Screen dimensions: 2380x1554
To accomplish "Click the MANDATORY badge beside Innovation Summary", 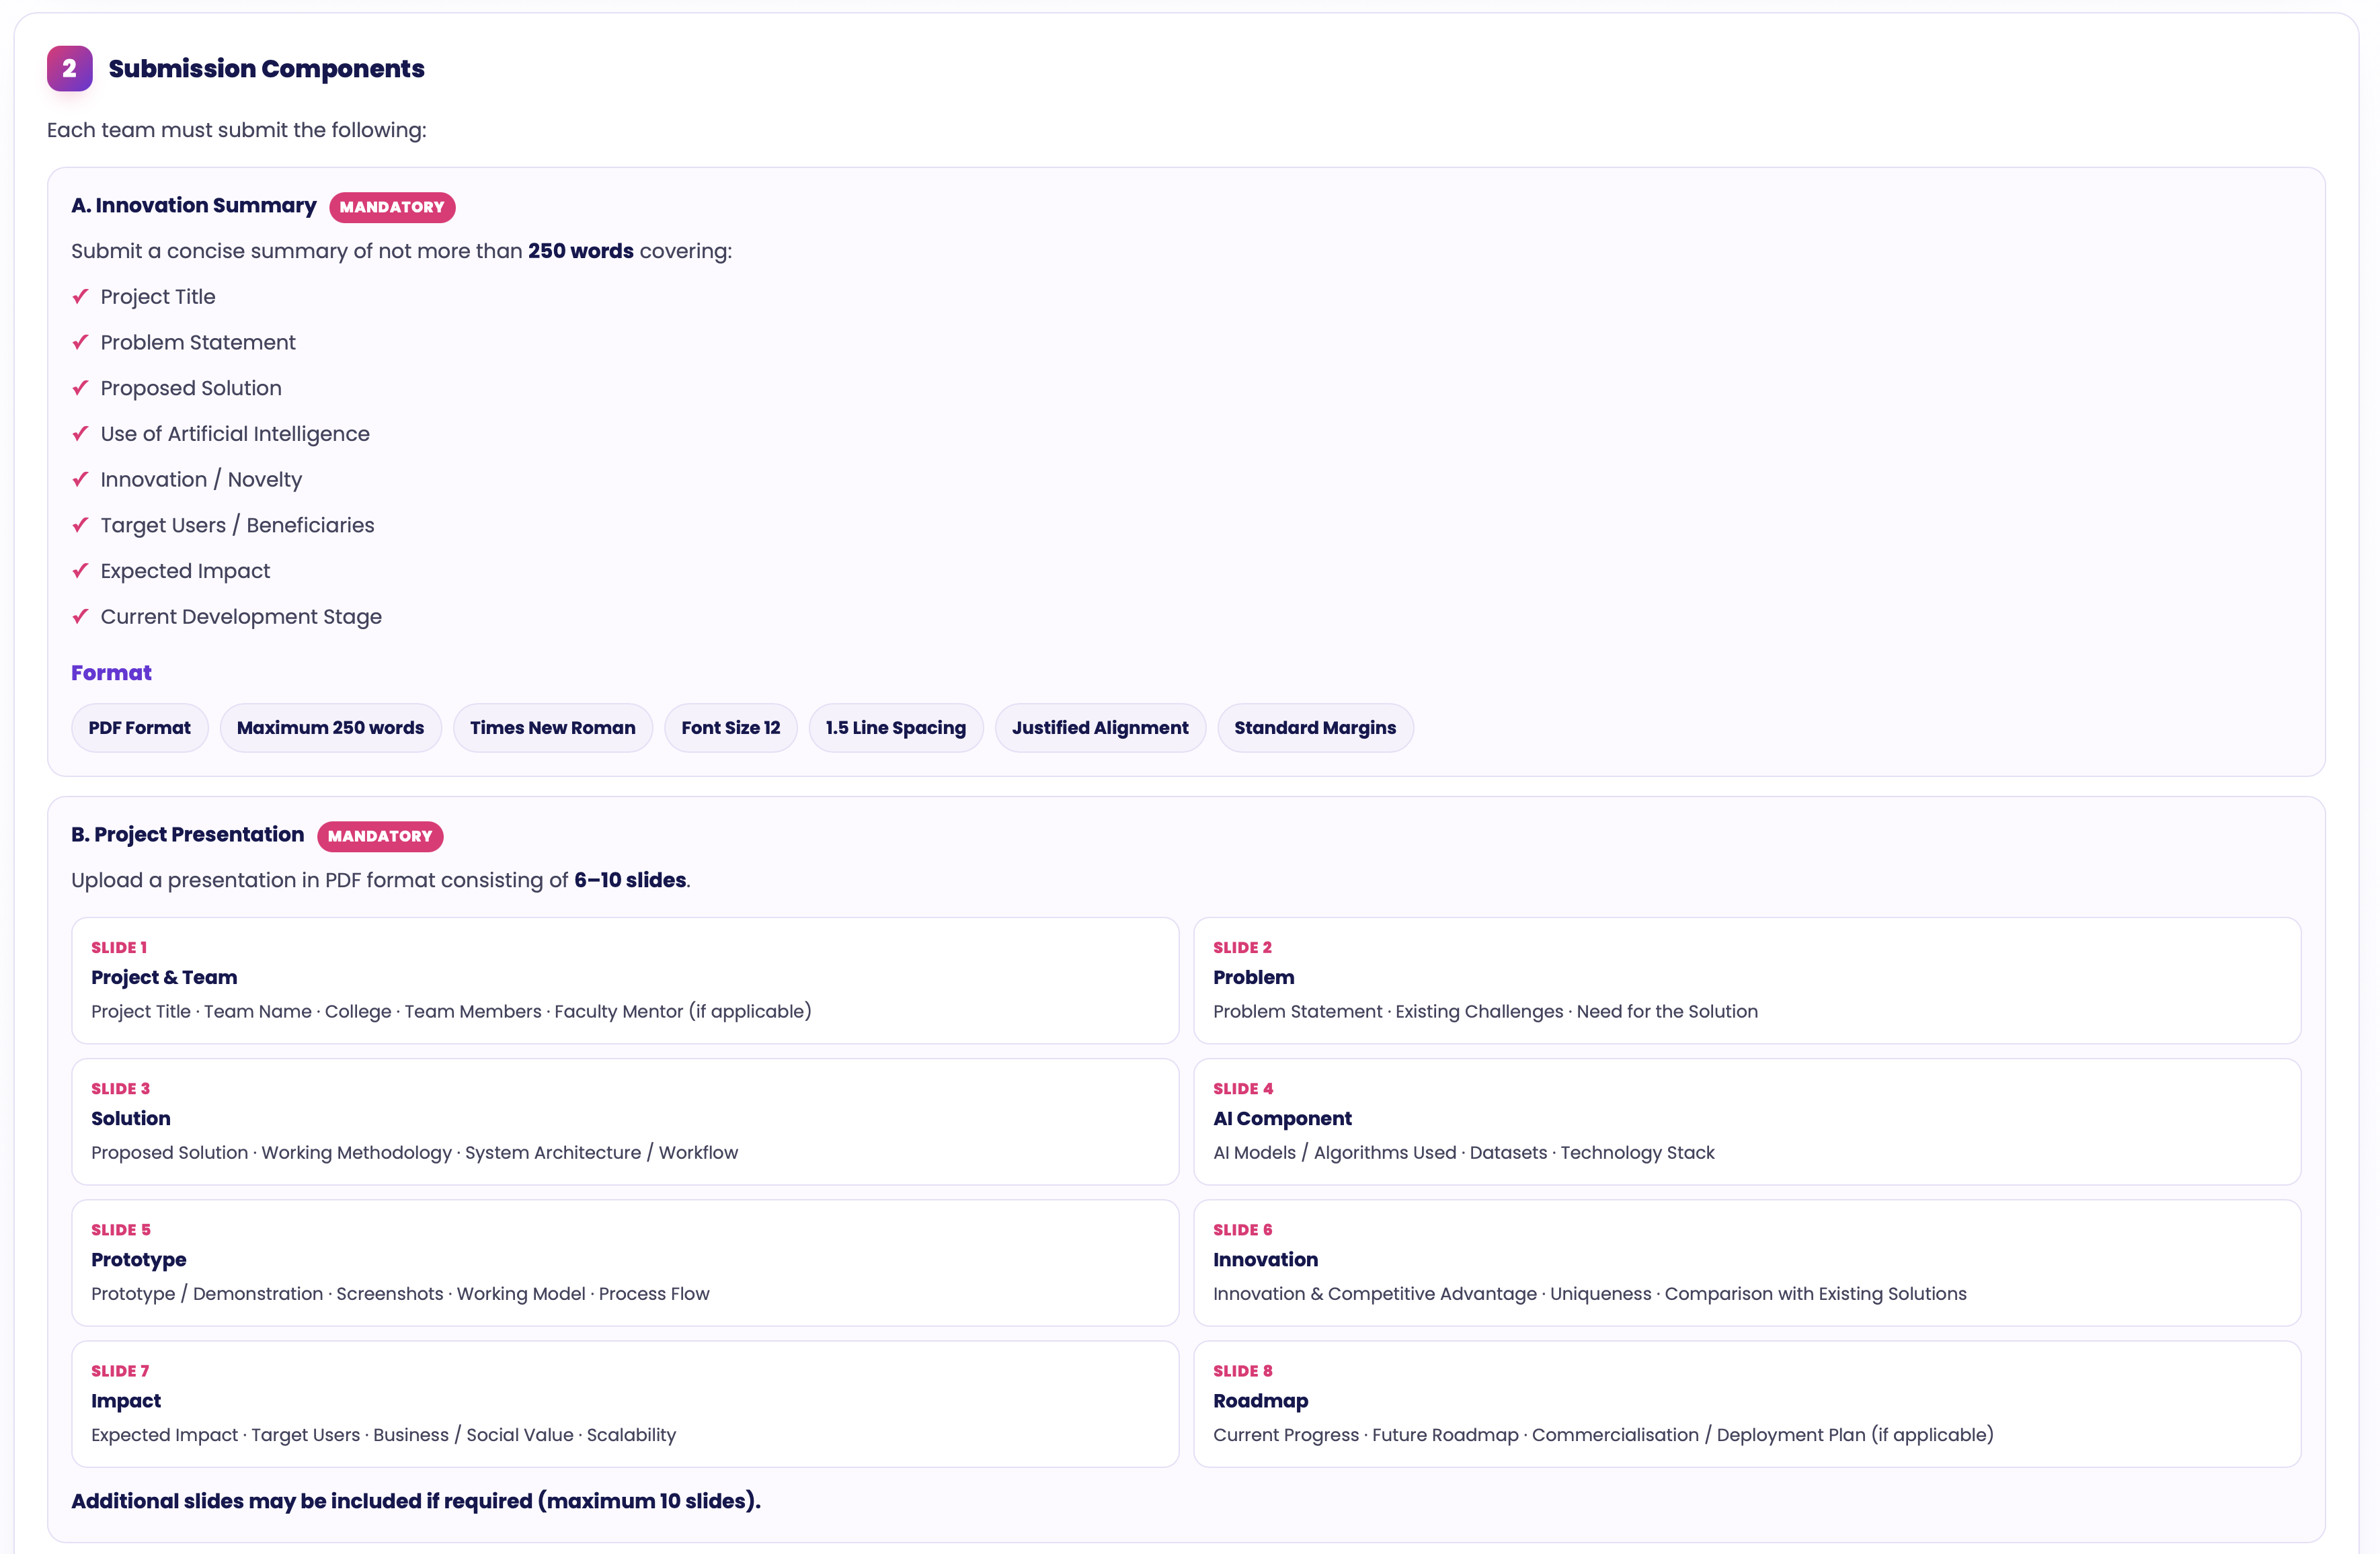I will click(x=392, y=207).
